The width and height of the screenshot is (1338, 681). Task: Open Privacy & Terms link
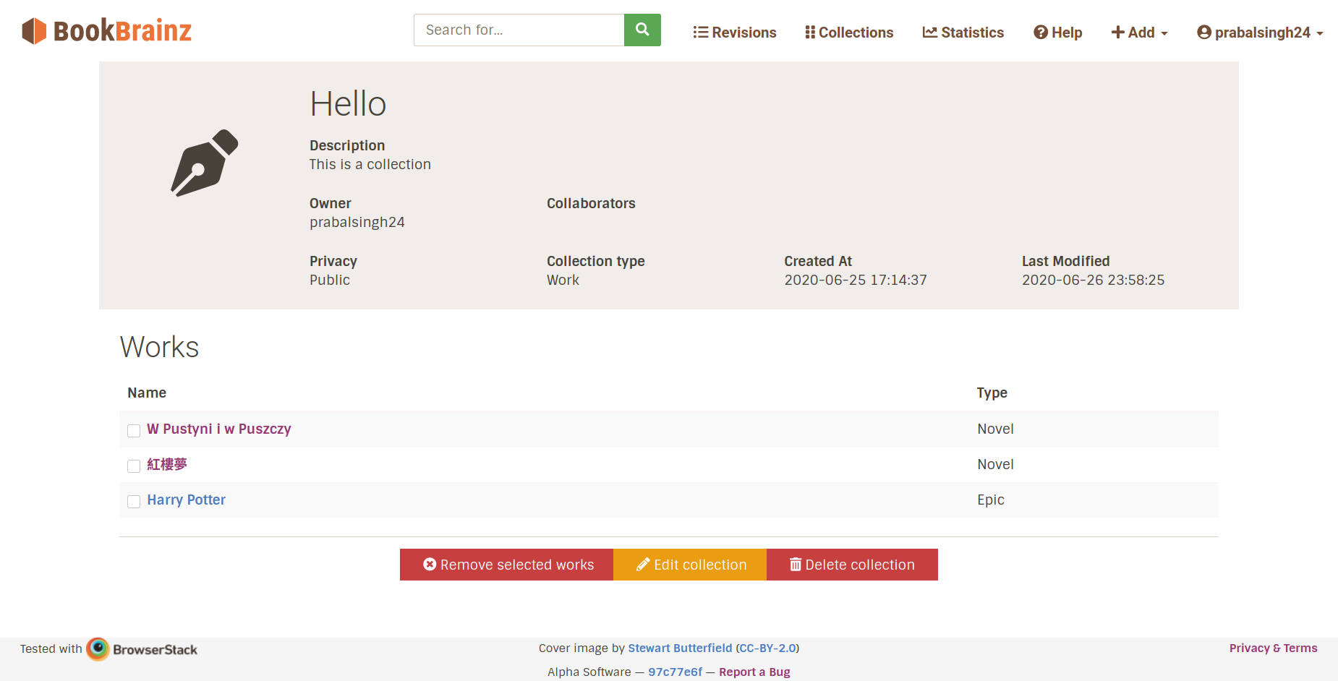1273,648
